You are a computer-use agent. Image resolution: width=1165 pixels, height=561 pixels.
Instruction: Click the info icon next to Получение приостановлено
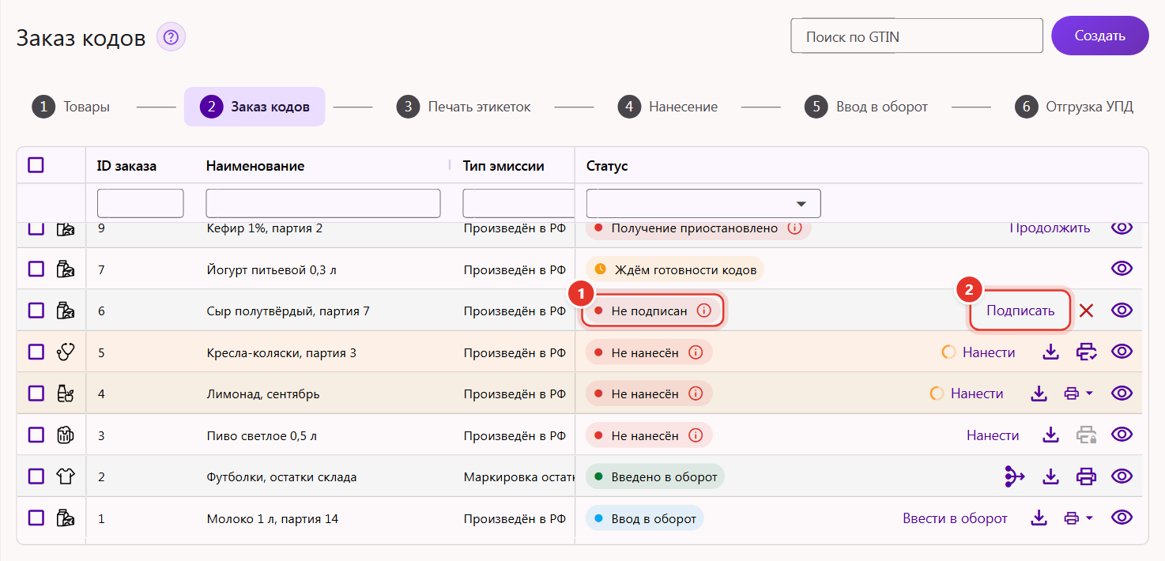(795, 228)
